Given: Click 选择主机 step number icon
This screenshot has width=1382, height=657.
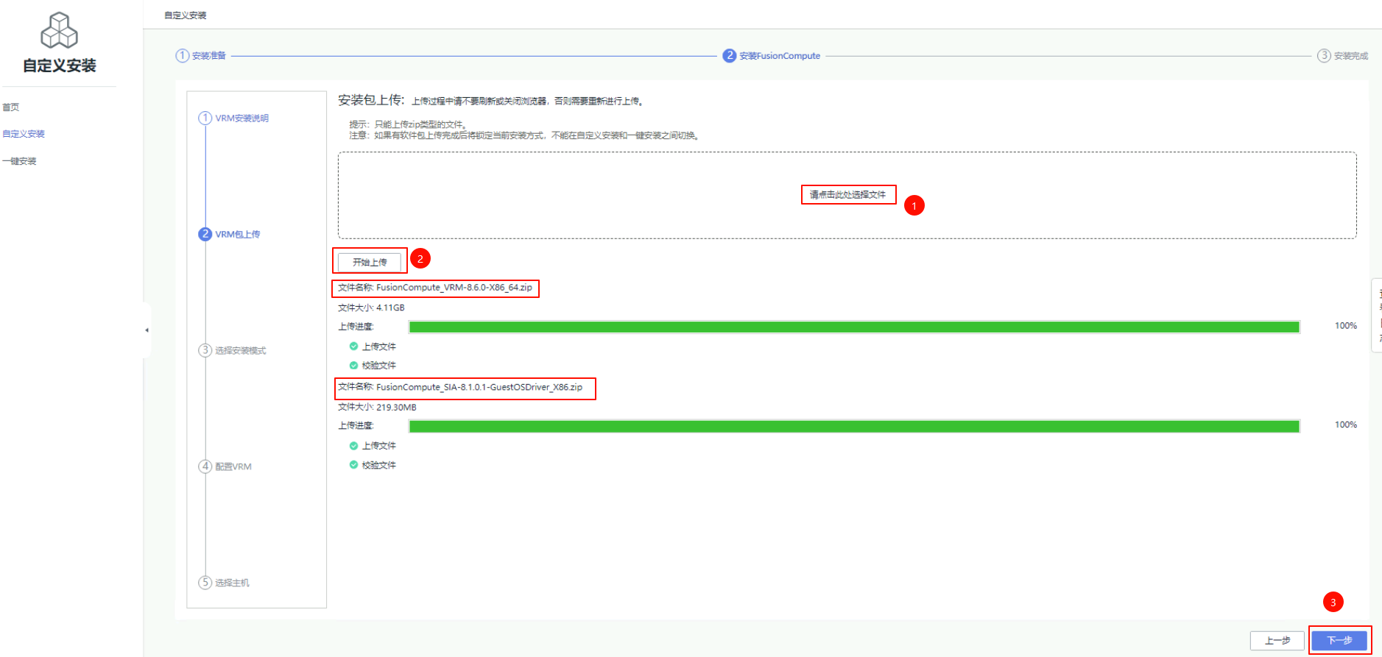Looking at the screenshot, I should point(205,583).
